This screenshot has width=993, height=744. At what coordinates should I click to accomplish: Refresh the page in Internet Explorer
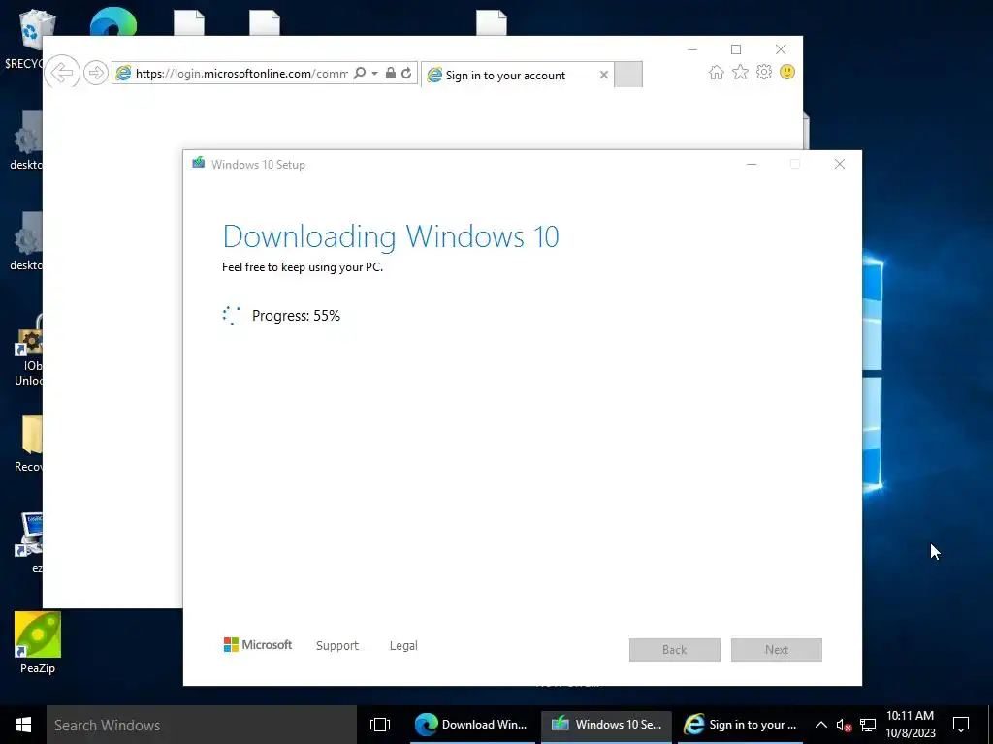(x=406, y=73)
